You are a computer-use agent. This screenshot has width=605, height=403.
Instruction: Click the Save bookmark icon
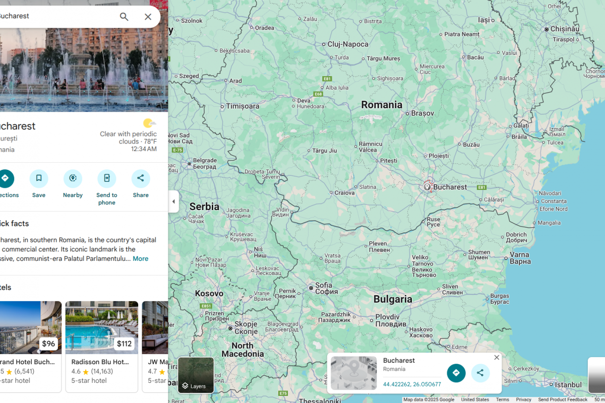39,178
